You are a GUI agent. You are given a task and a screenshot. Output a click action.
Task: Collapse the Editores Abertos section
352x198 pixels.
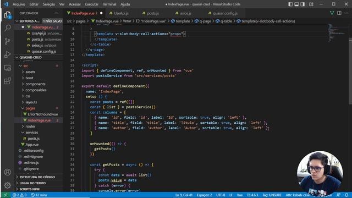click(x=29, y=21)
